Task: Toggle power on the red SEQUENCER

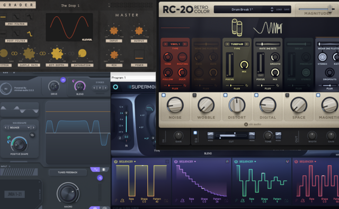Action: 296,161
